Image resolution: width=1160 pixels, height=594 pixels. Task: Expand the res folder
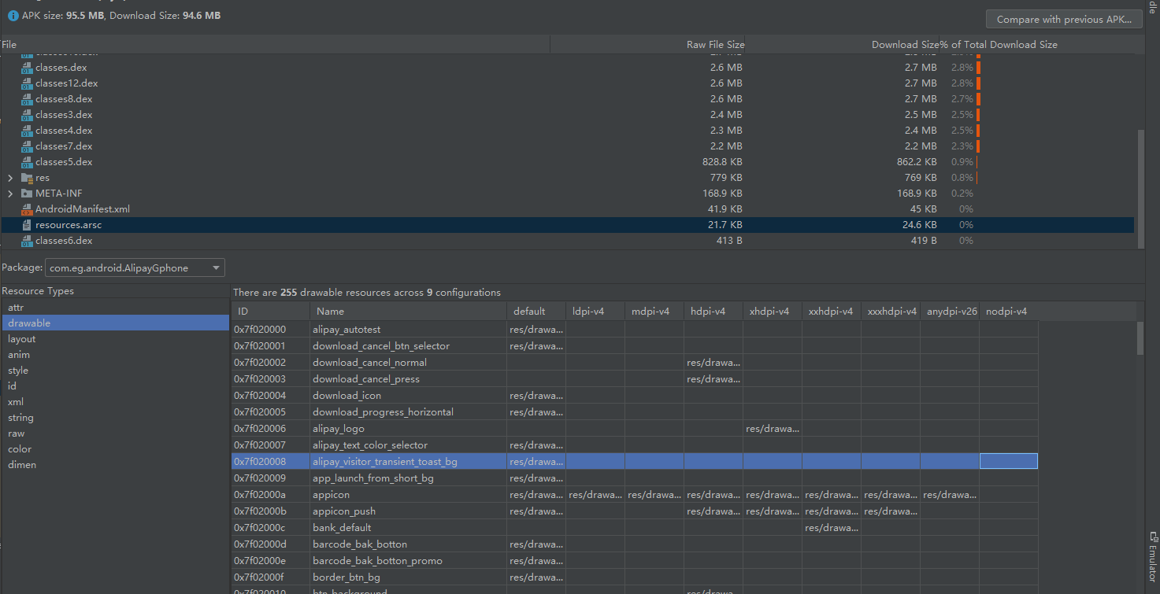10,178
